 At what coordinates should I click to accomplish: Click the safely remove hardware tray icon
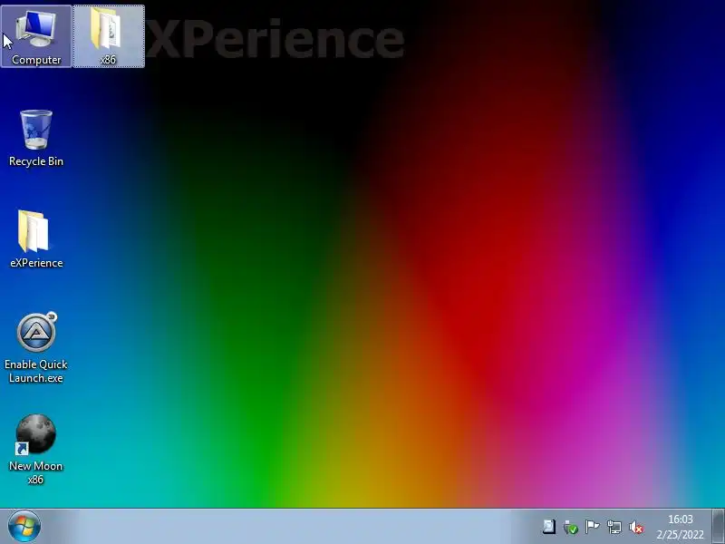(x=571, y=527)
